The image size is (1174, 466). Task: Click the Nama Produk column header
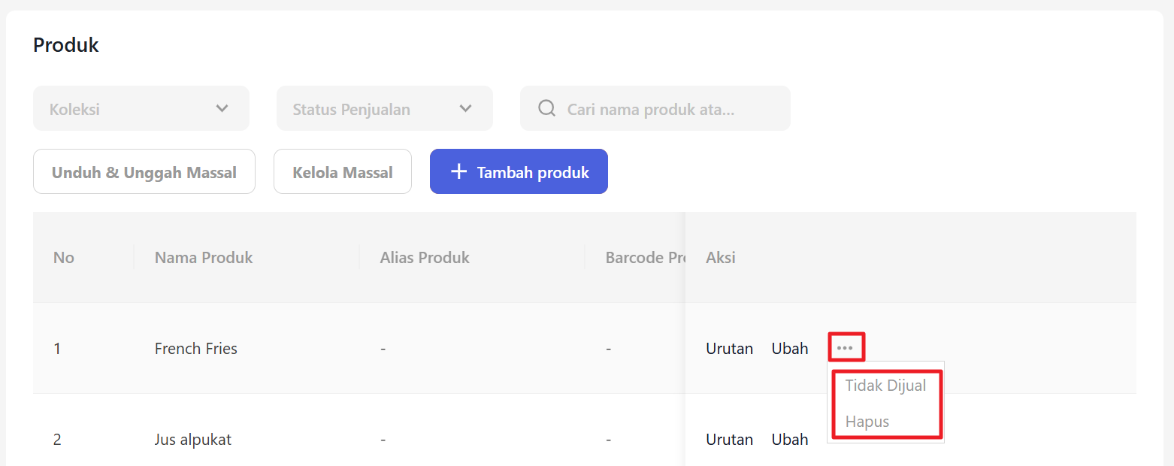(204, 258)
